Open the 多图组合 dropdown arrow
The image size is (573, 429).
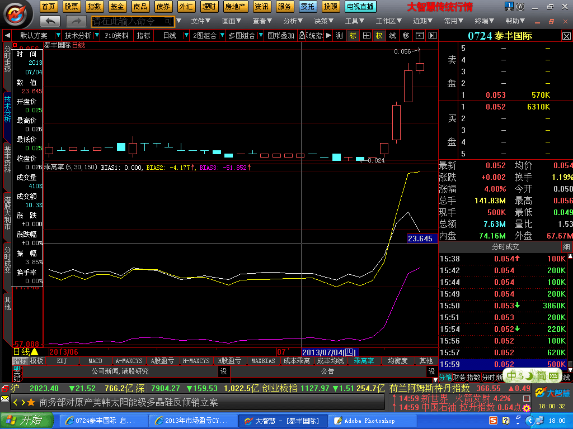point(261,35)
